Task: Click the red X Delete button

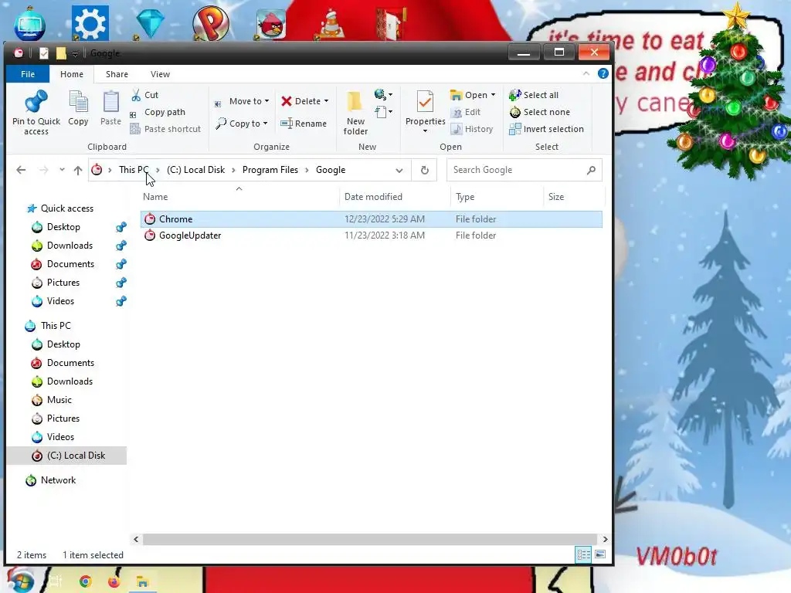Action: point(301,101)
